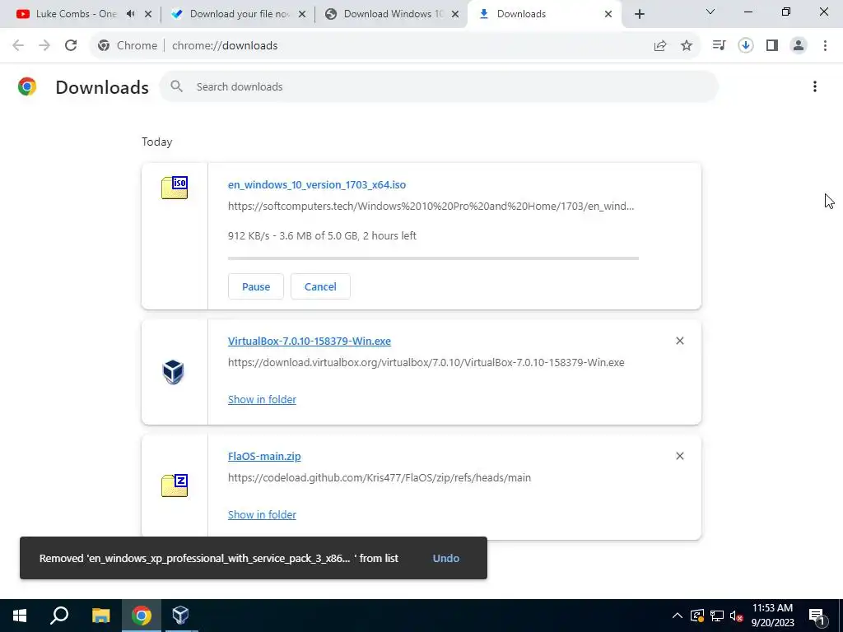
Task: Click the ISO download progress bar
Action: 433,258
